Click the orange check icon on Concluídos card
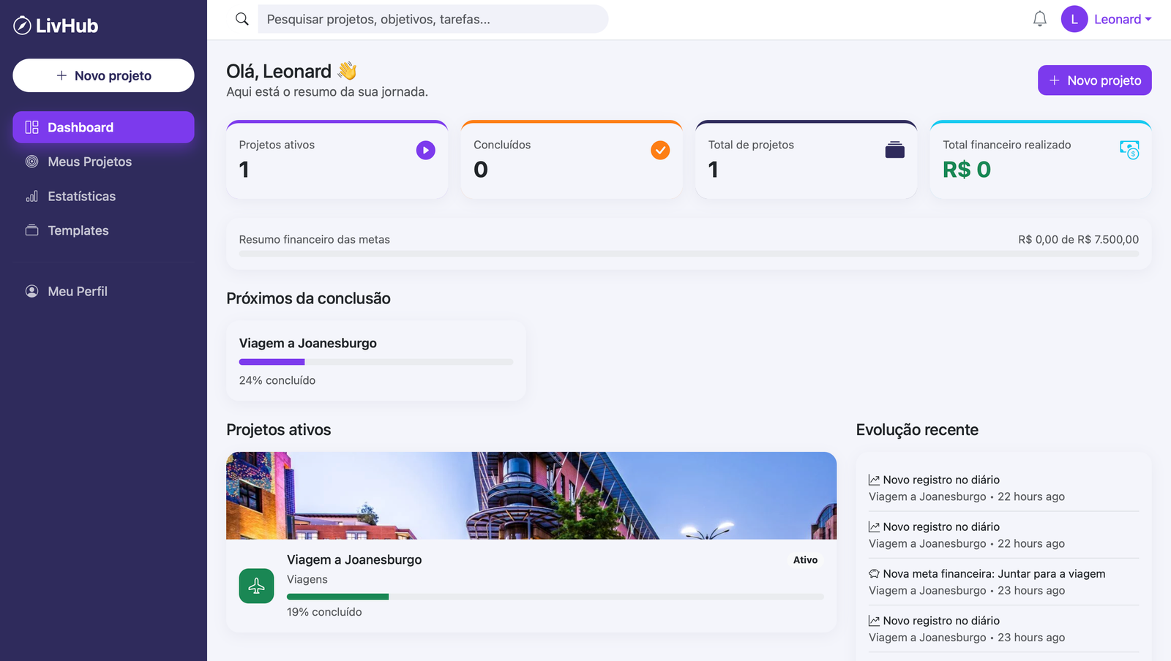Viewport: 1171px width, 661px height. pyautogui.click(x=660, y=150)
